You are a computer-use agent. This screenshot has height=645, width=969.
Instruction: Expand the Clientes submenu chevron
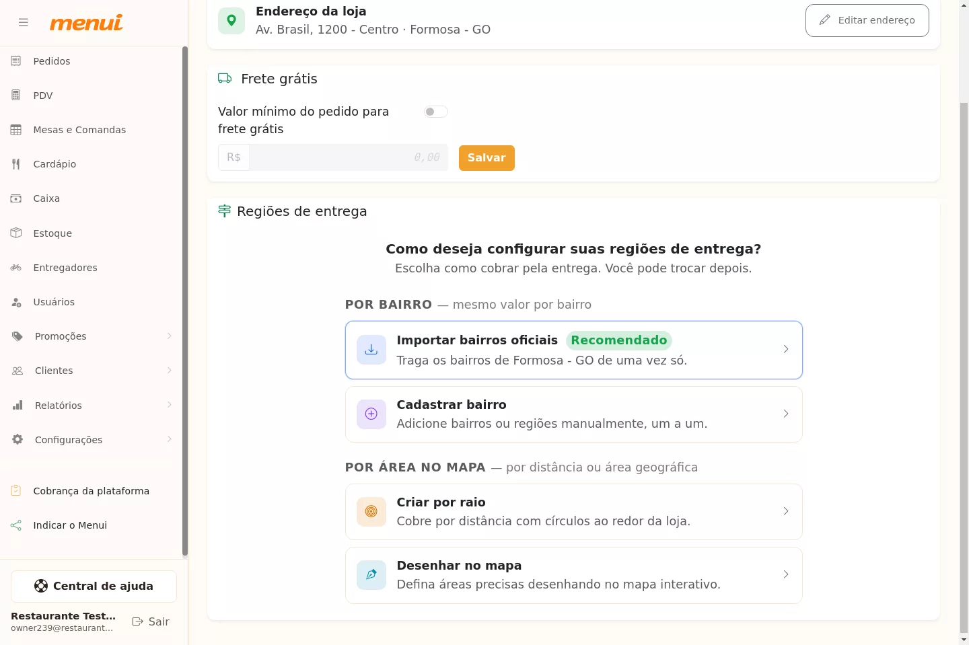click(x=170, y=370)
